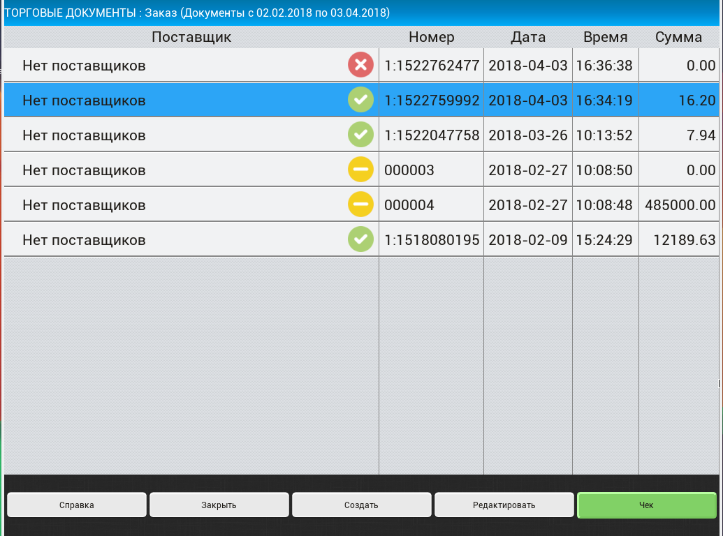Click the Редактировать button
The height and width of the screenshot is (536, 723).
click(x=504, y=505)
